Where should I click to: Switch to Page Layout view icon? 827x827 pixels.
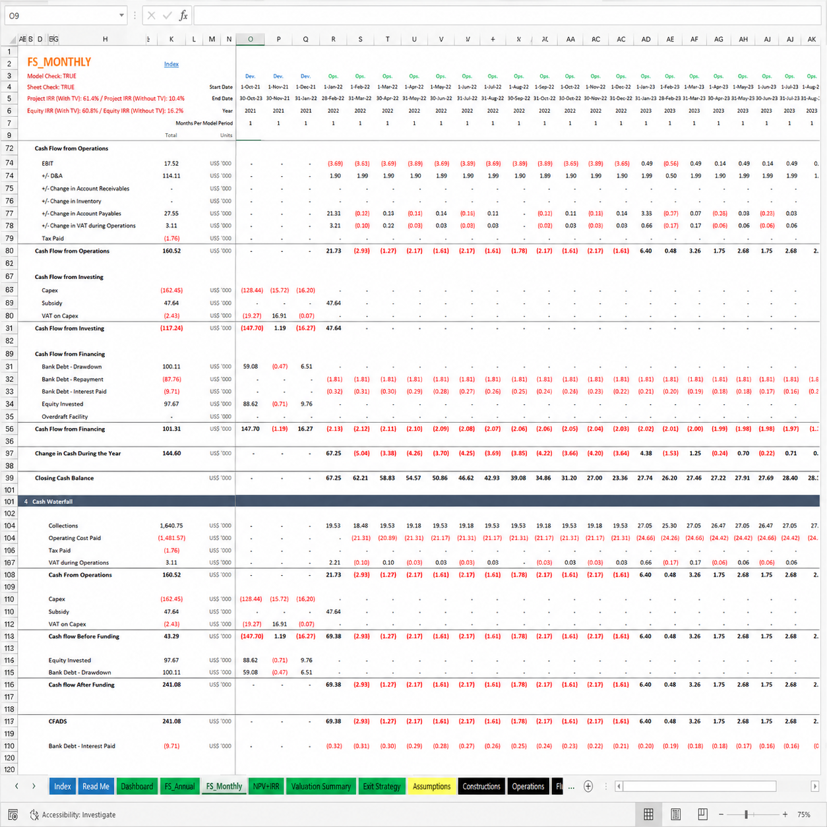675,814
